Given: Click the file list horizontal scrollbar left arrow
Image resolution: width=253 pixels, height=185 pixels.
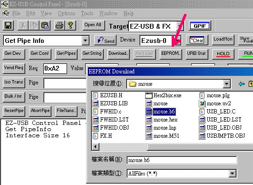Looking at the screenshot, I should 96,147.
